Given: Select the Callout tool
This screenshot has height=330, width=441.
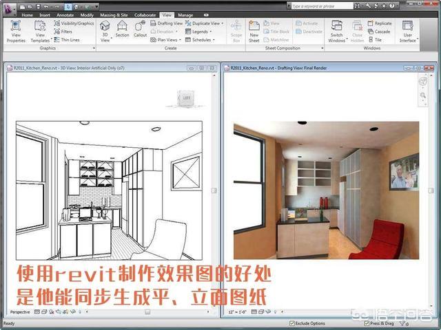Looking at the screenshot, I should tap(140, 29).
